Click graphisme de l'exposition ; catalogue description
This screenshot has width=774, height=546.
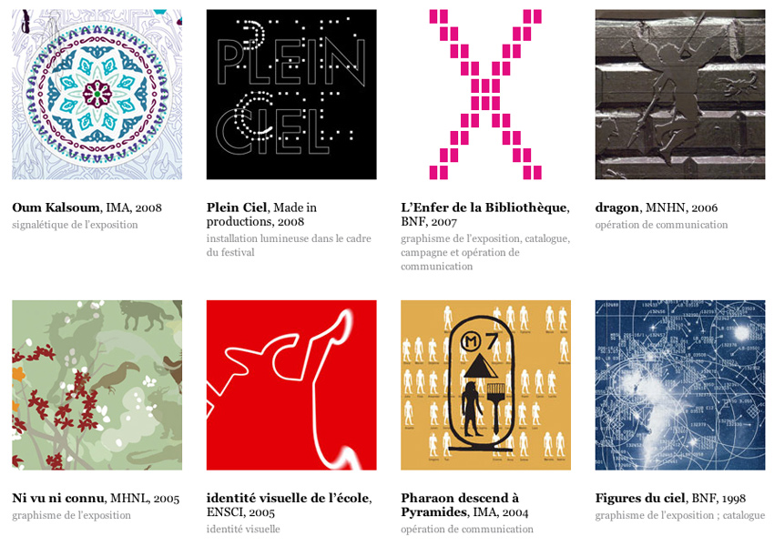[x=680, y=515]
